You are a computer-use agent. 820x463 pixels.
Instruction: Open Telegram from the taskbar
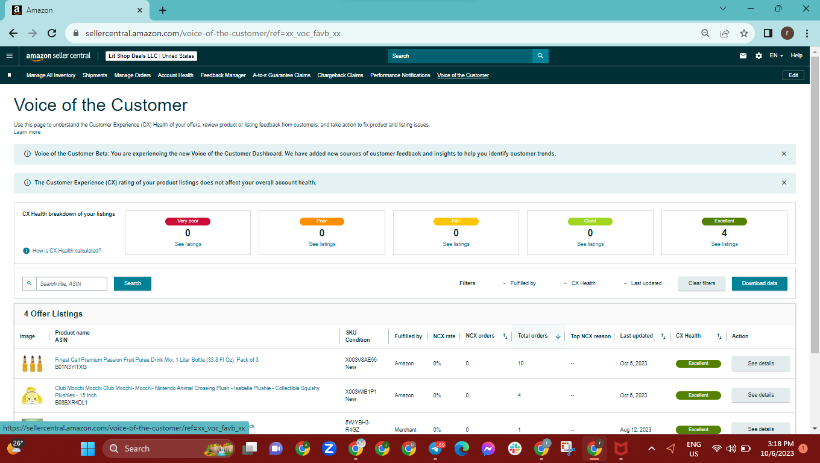tap(435, 449)
